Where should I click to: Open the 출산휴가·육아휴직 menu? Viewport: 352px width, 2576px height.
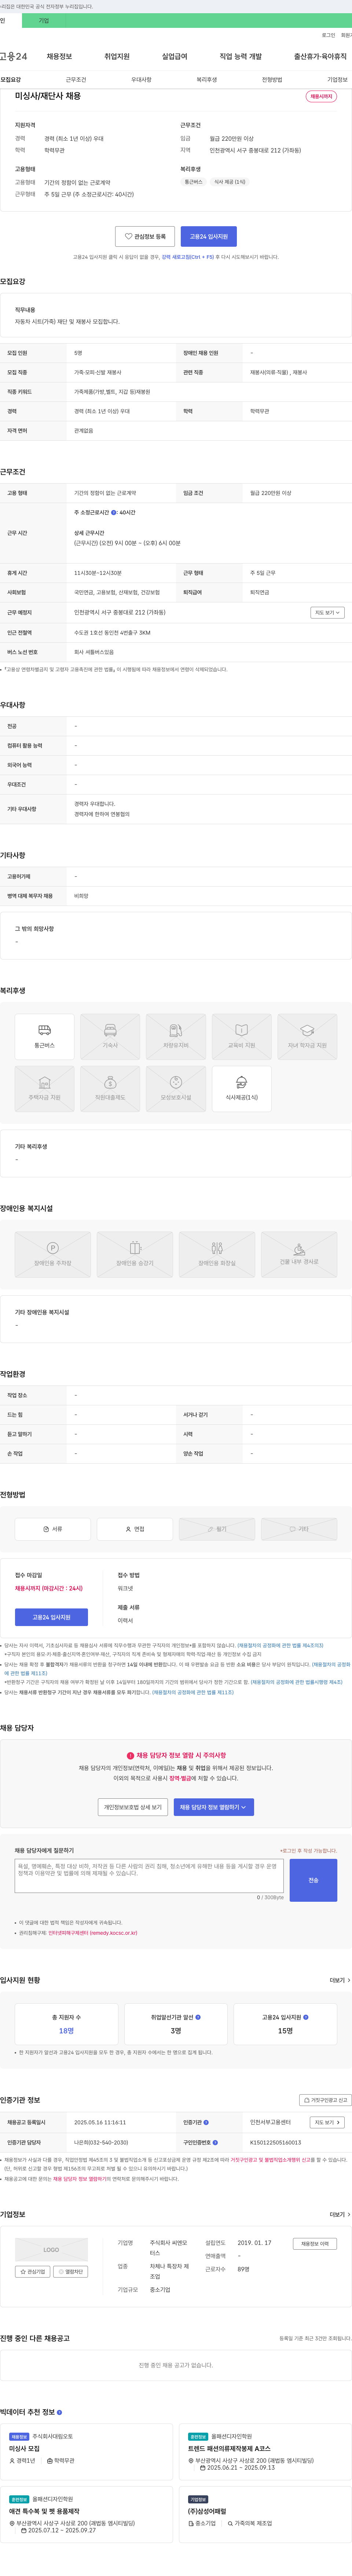pos(320,57)
